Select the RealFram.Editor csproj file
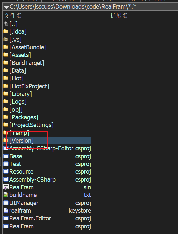 pyautogui.click(x=47, y=218)
